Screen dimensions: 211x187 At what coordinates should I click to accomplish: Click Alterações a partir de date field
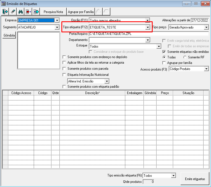200,20
